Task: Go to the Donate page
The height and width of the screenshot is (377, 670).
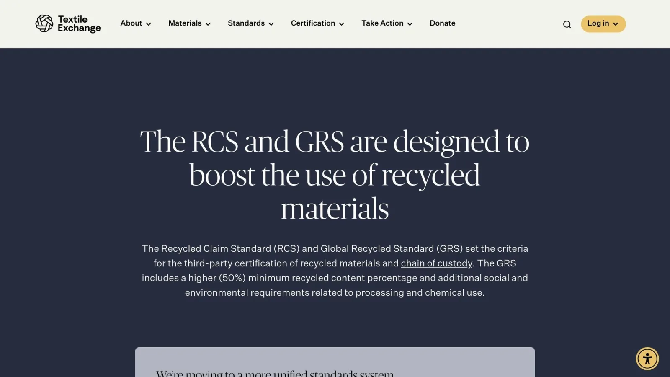Action: (x=442, y=23)
